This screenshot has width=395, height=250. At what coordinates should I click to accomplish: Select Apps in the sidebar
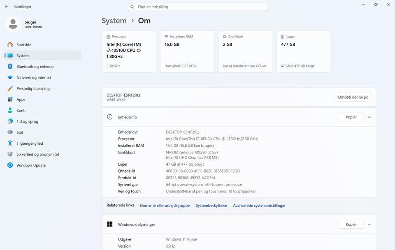43,100
